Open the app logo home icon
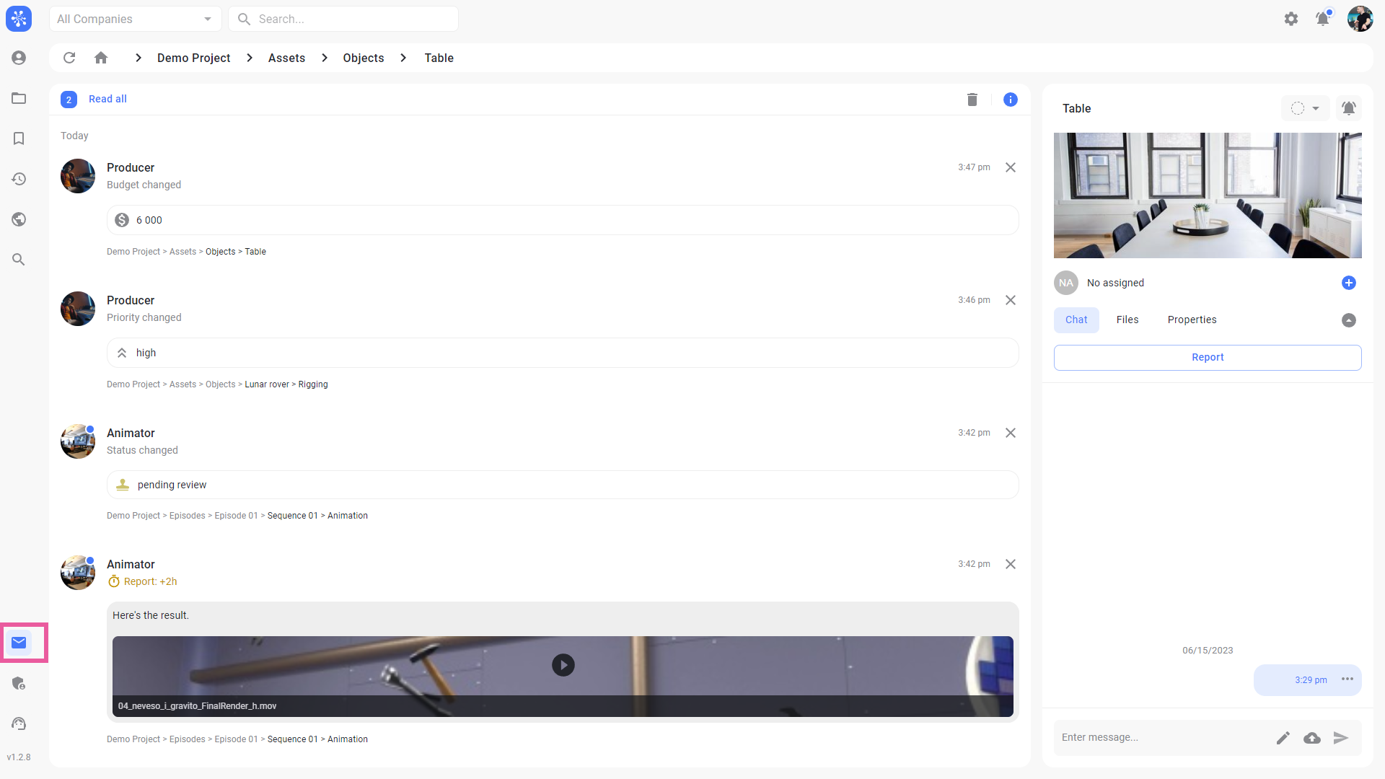1385x779 pixels. 19,19
